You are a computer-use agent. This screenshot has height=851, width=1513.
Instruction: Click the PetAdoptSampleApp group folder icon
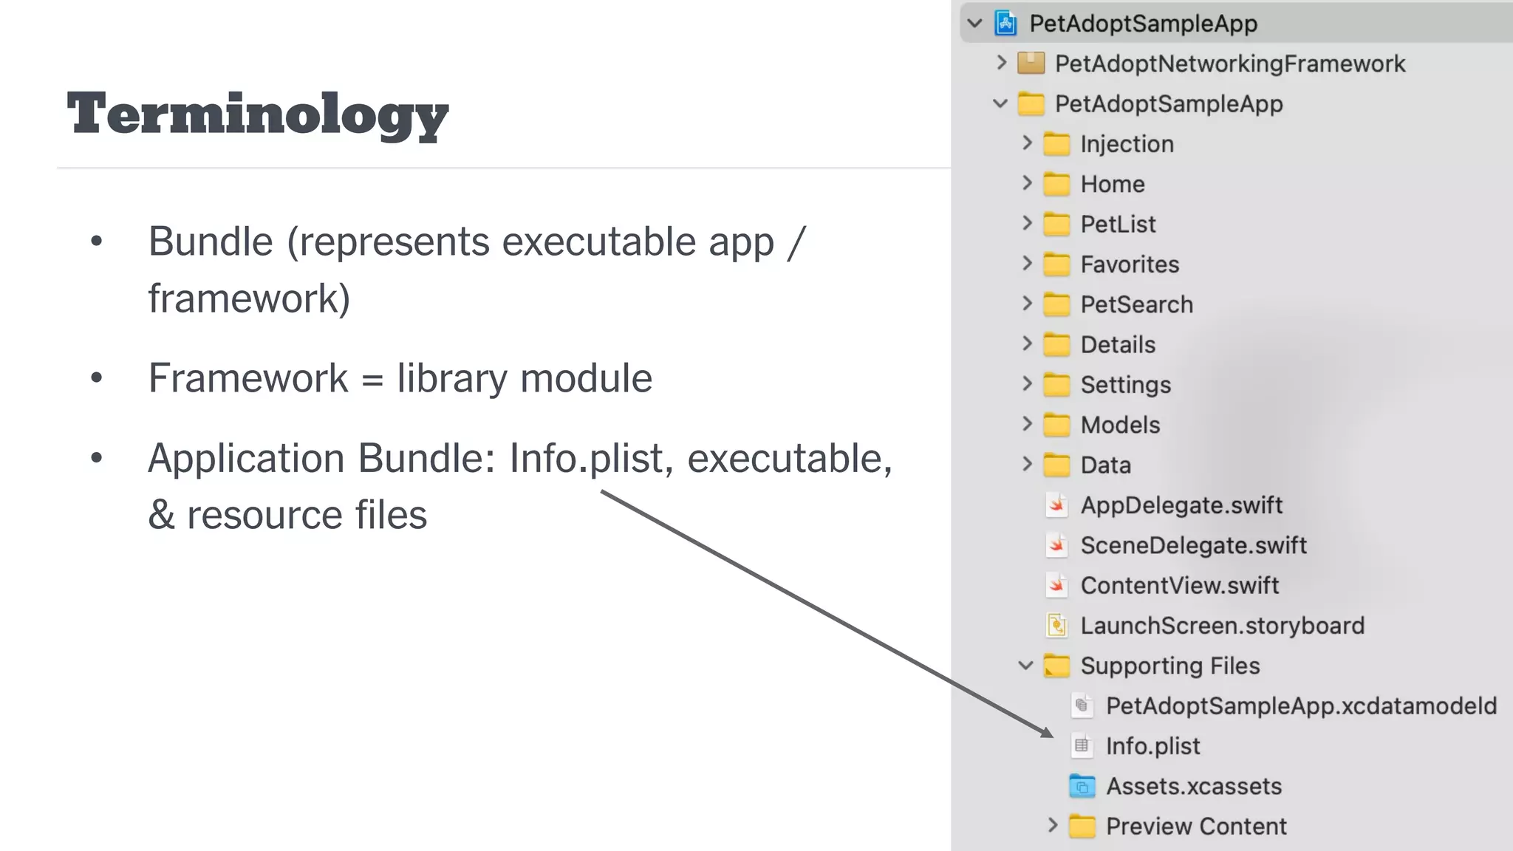(1031, 104)
